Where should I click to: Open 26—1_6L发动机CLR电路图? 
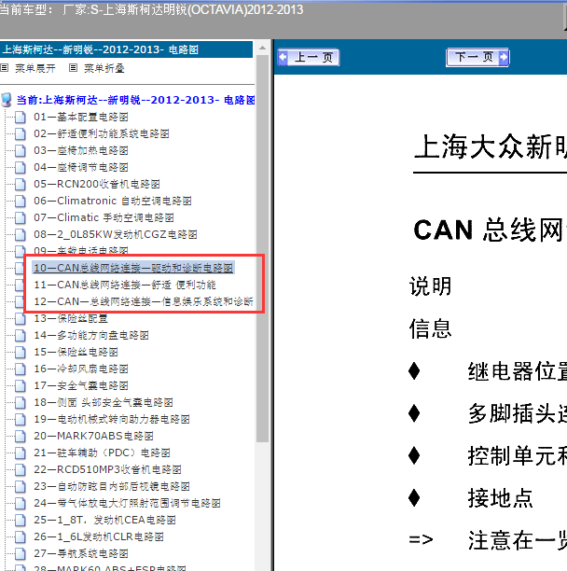click(99, 536)
